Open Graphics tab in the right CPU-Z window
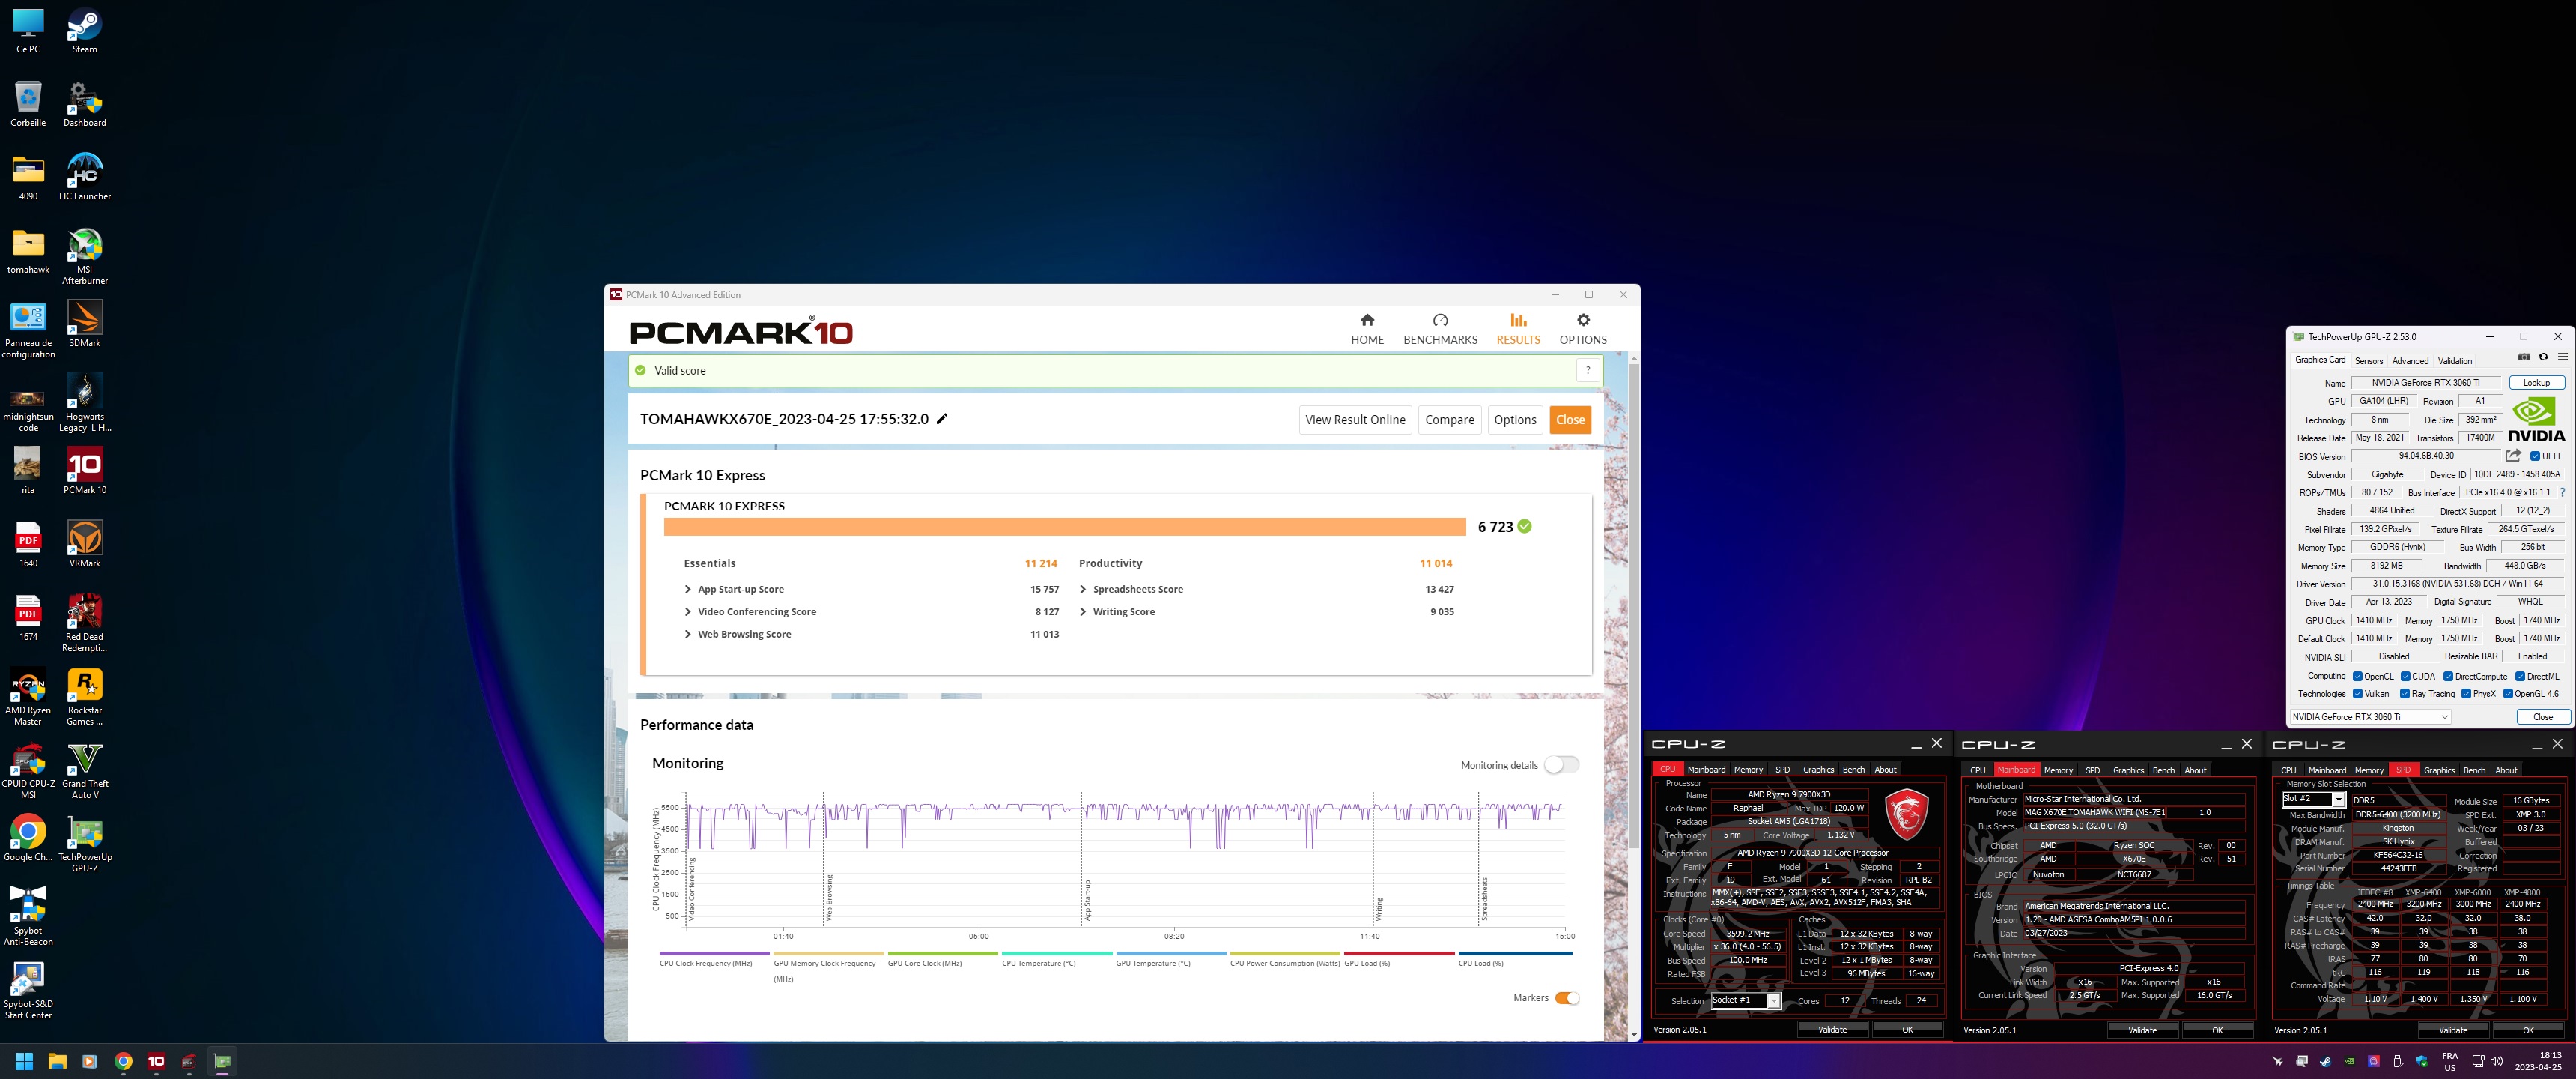Viewport: 2576px width, 1079px height. click(2439, 771)
